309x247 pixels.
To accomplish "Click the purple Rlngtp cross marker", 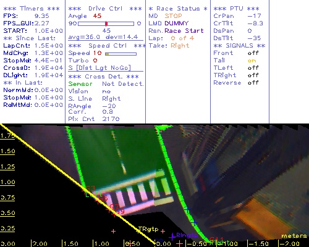I will click(x=172, y=237).
